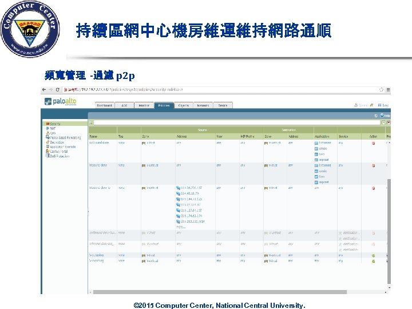The width and height of the screenshot is (412, 309).
Task: Click the browser back arrow
Action: click(44, 90)
